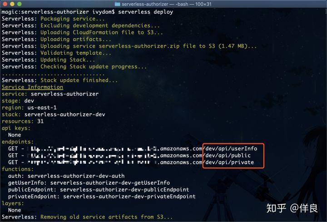Click the 'service: serverless-authorizer' line

click(50, 94)
